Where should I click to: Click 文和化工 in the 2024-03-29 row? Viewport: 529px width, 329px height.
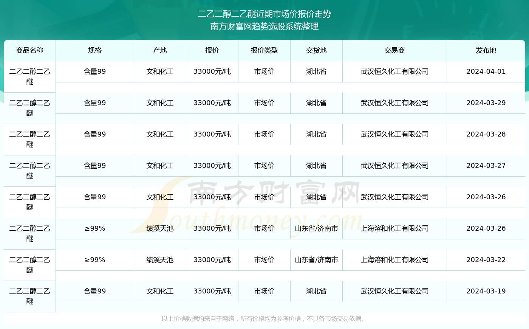click(160, 103)
